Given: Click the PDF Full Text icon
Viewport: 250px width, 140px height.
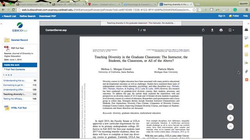Looking at the screenshot, I should click(7, 48).
